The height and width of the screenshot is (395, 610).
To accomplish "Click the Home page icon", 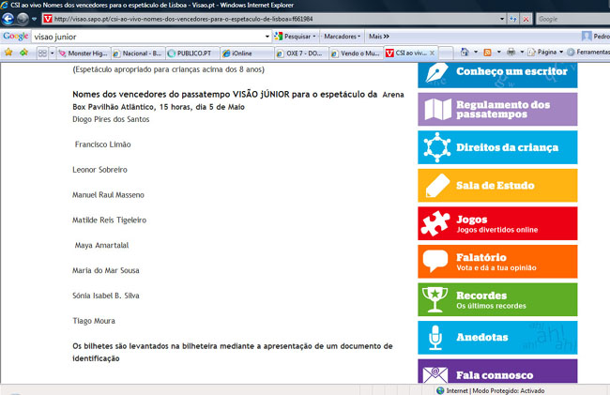I will point(465,52).
